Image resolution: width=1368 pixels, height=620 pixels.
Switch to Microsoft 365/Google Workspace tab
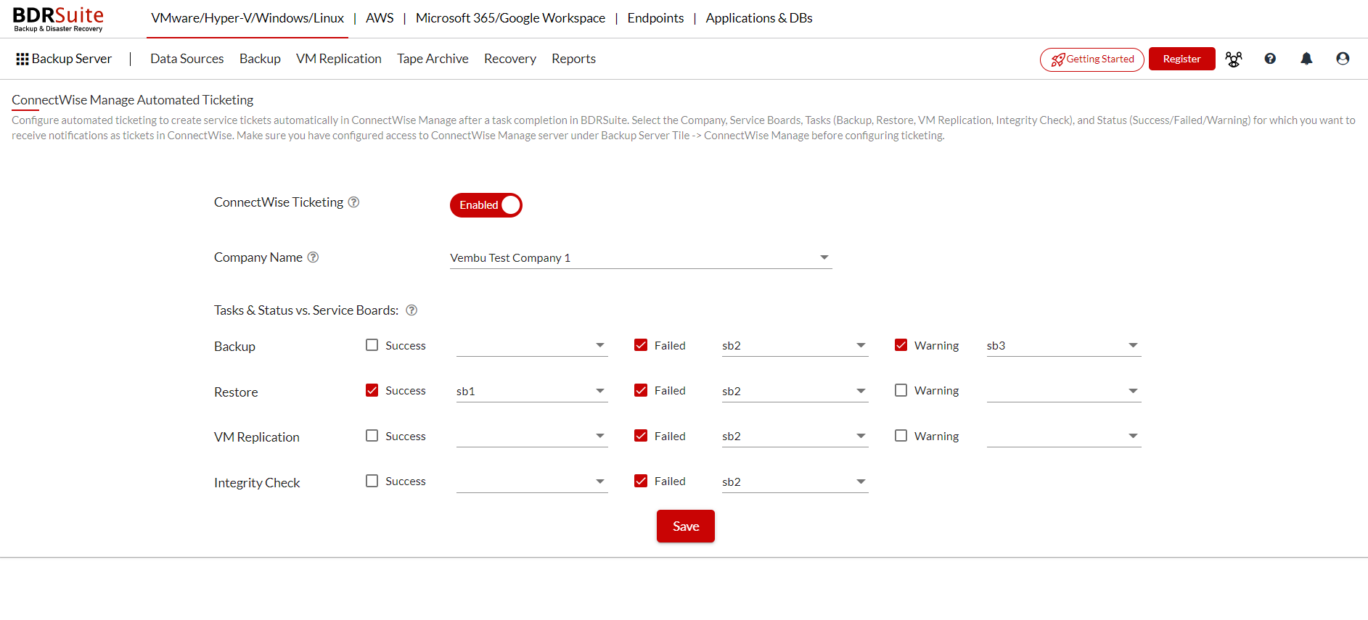510,18
